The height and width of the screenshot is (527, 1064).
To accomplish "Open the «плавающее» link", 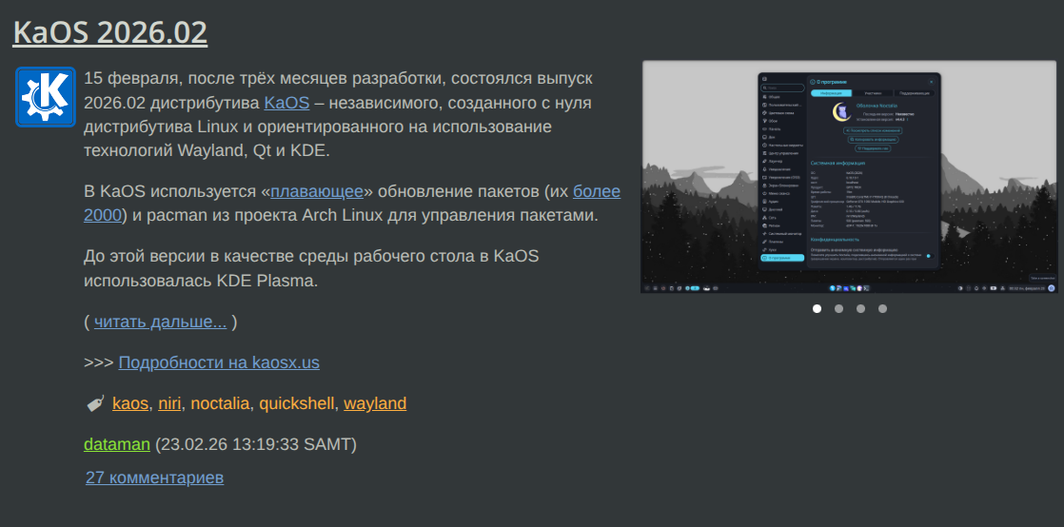I will 317,191.
